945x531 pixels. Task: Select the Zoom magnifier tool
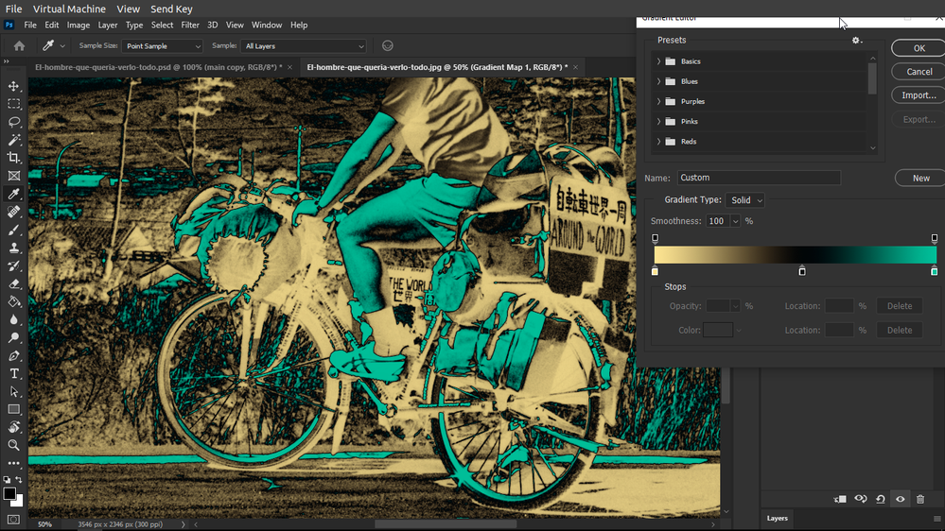tap(14, 445)
